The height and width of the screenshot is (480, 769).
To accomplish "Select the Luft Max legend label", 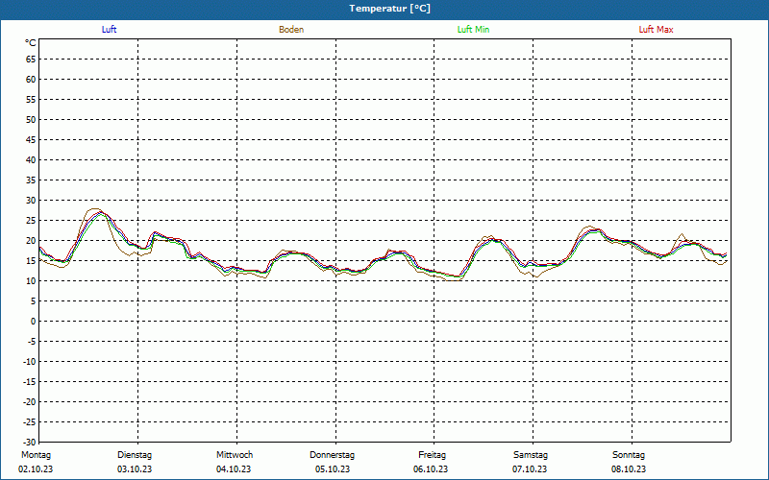I will (656, 30).
